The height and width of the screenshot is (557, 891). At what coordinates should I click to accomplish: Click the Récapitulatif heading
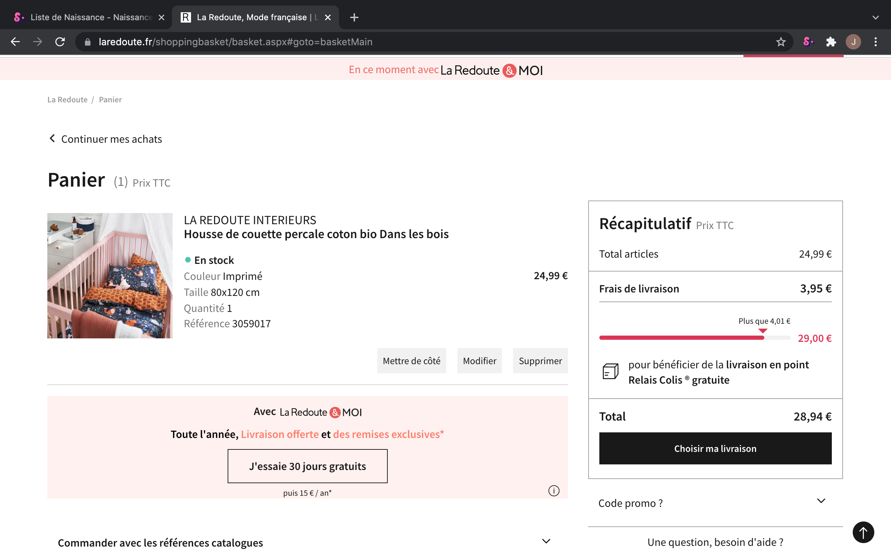[645, 223]
